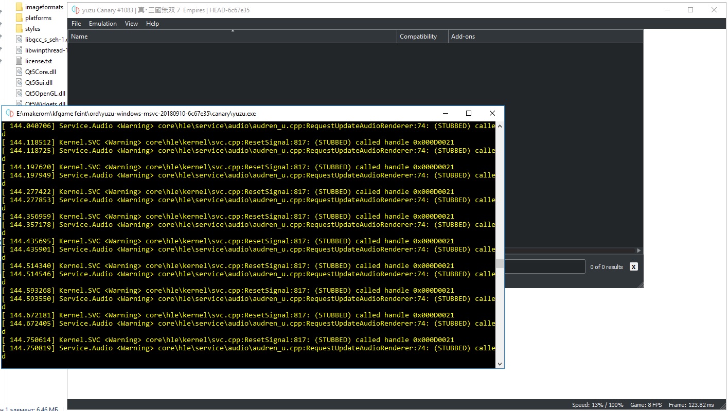Minimize the yuzu Canary main window
728x411 pixels.
667,10
